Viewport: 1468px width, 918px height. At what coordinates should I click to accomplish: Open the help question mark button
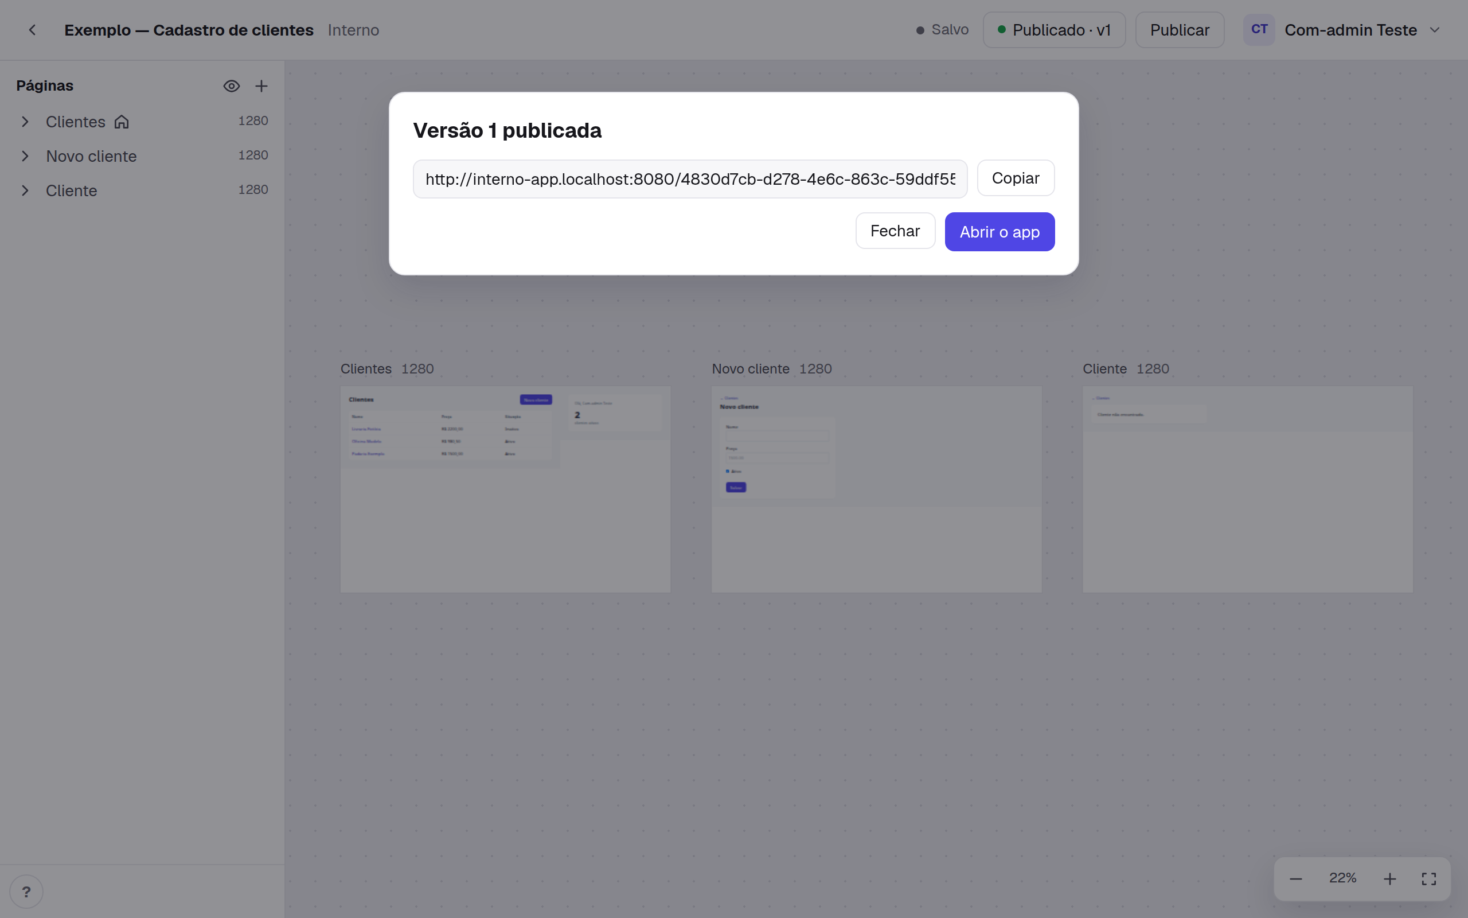click(26, 891)
